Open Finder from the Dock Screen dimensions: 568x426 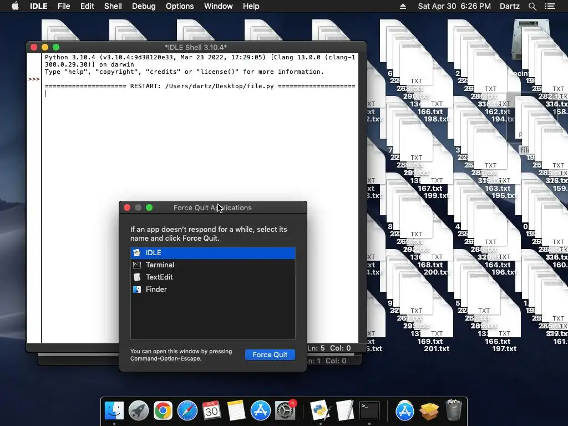tap(114, 410)
